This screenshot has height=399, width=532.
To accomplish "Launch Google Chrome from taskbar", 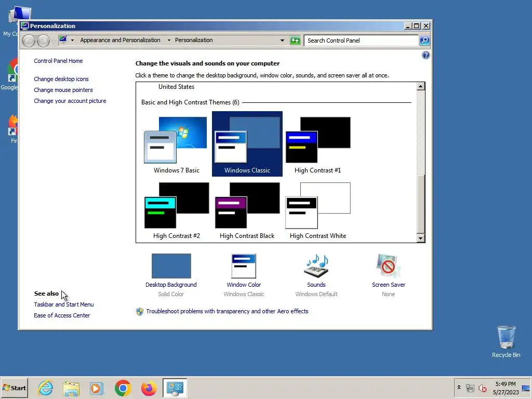I will (x=123, y=388).
